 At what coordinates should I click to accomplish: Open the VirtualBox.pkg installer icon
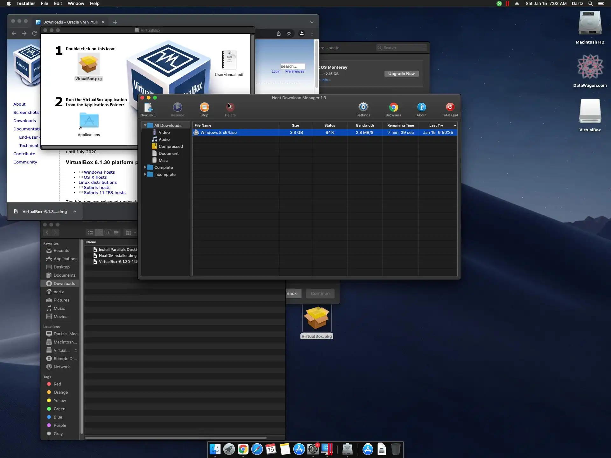coord(88,65)
